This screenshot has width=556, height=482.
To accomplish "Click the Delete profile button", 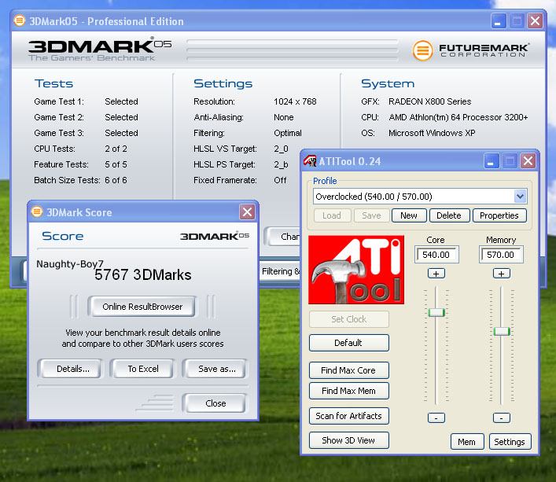I will [449, 215].
